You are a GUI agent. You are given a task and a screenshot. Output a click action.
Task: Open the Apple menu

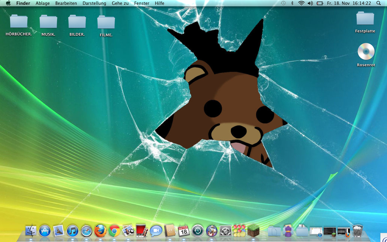click(8, 3)
